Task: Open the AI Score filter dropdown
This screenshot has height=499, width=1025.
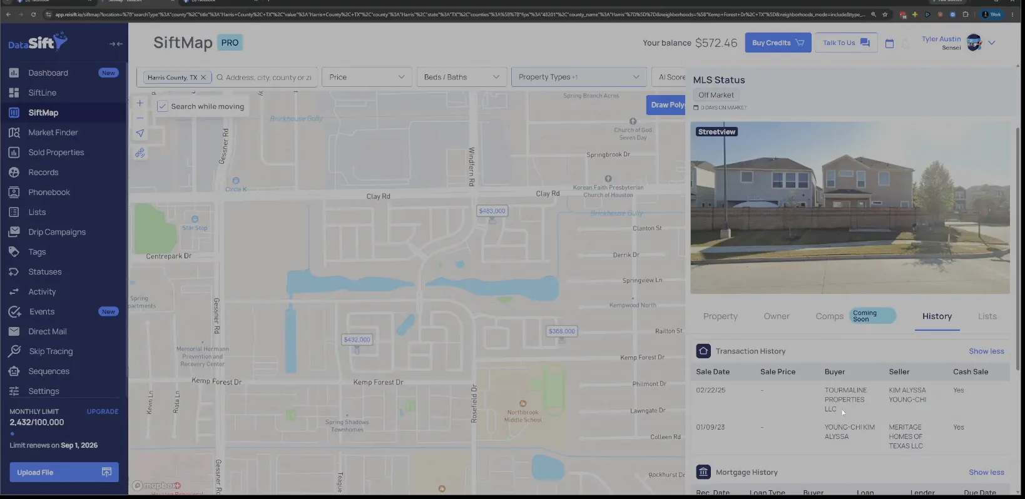Action: [x=669, y=77]
